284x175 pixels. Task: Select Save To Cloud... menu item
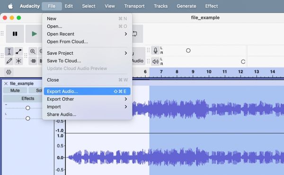point(87,61)
